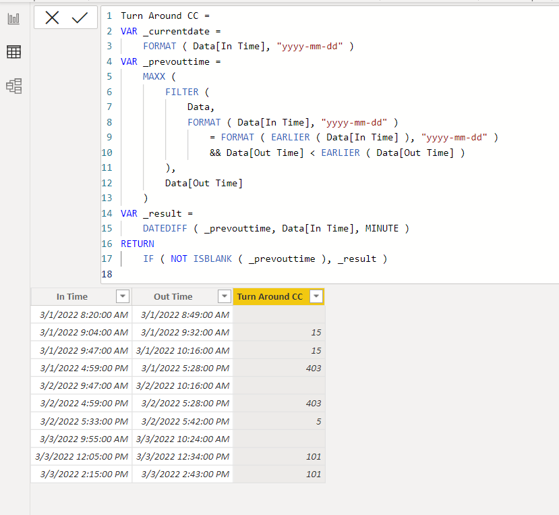This screenshot has height=515, width=559.
Task: Select the Out Time column header
Action: (x=183, y=296)
